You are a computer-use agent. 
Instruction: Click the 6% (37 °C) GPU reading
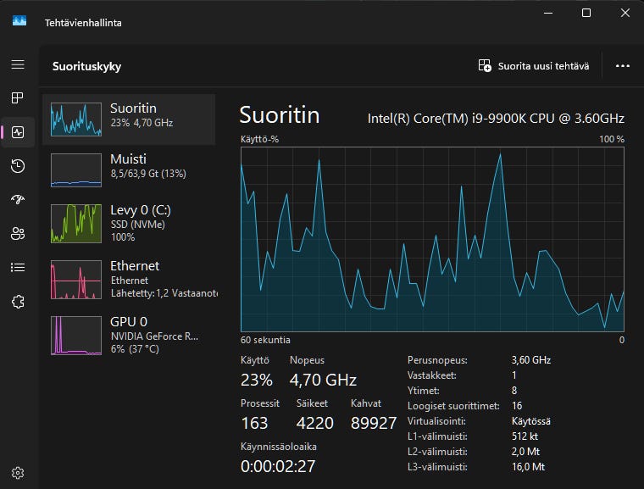[135, 349]
